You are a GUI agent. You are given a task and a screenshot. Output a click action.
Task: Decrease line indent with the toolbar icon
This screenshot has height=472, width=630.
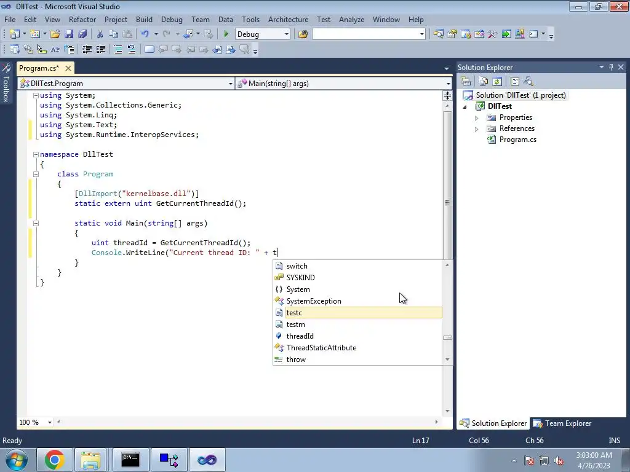[87, 49]
